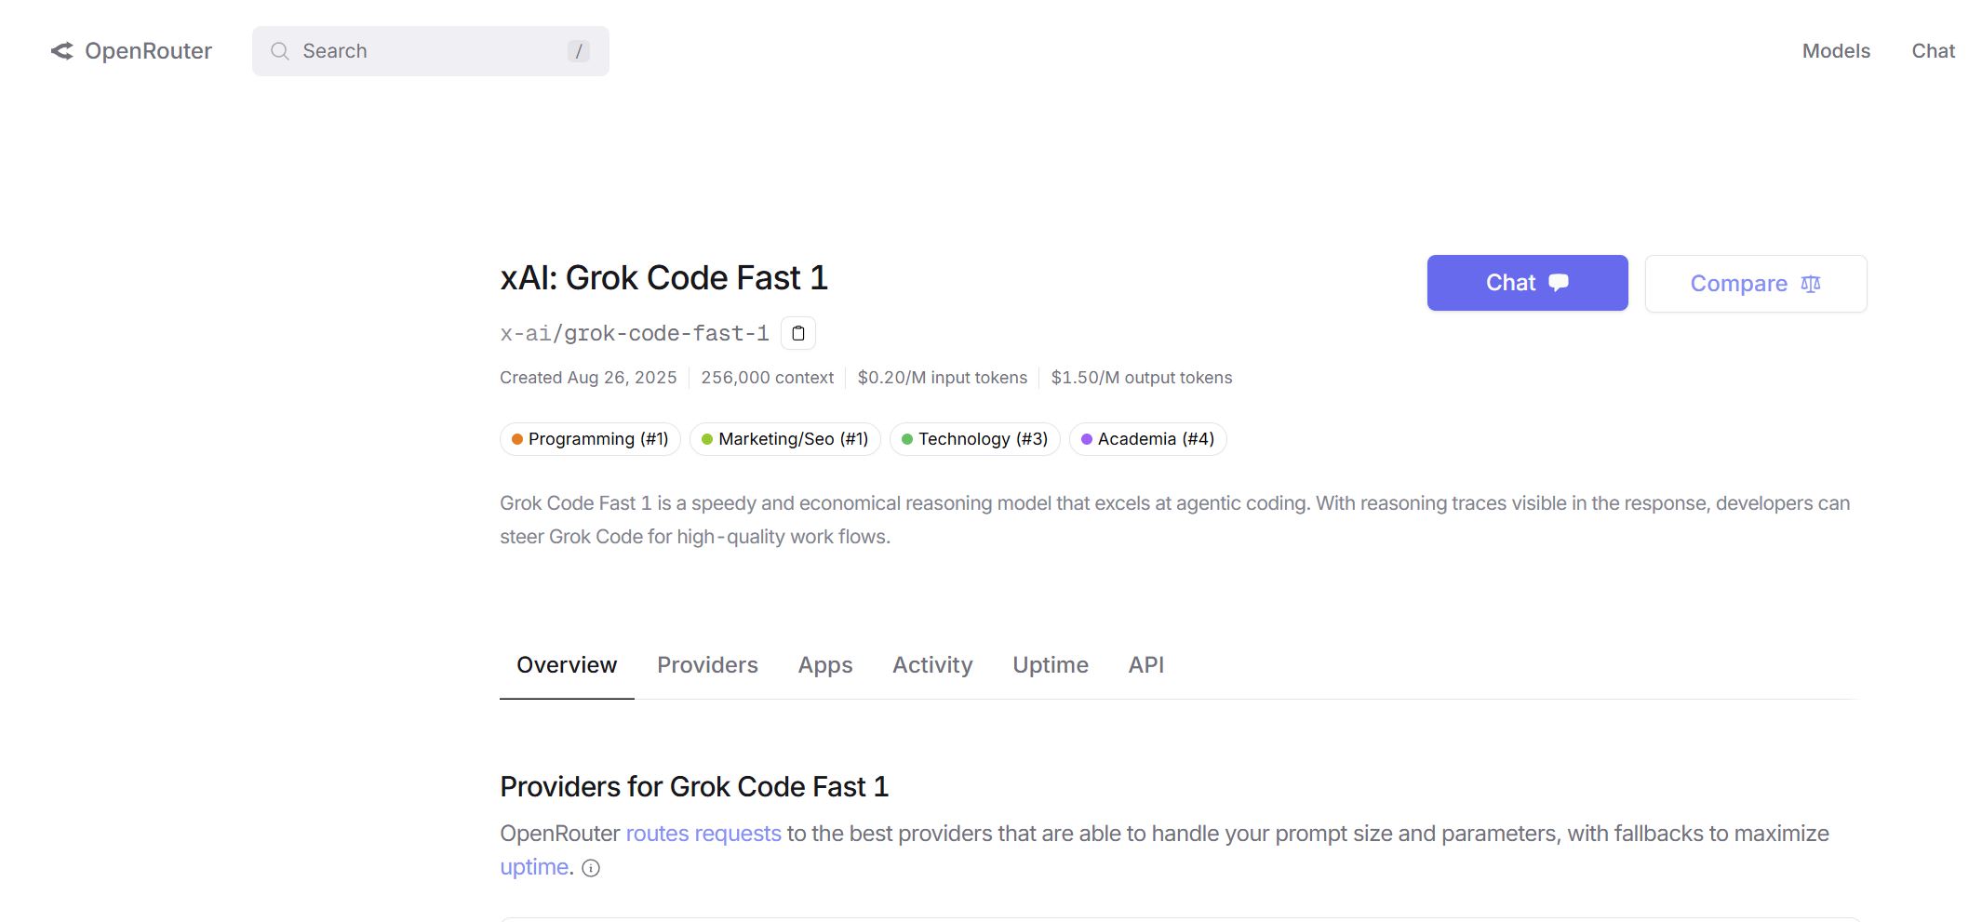Click the OpenRouter logo icon
The image size is (1982, 922).
tap(61, 51)
